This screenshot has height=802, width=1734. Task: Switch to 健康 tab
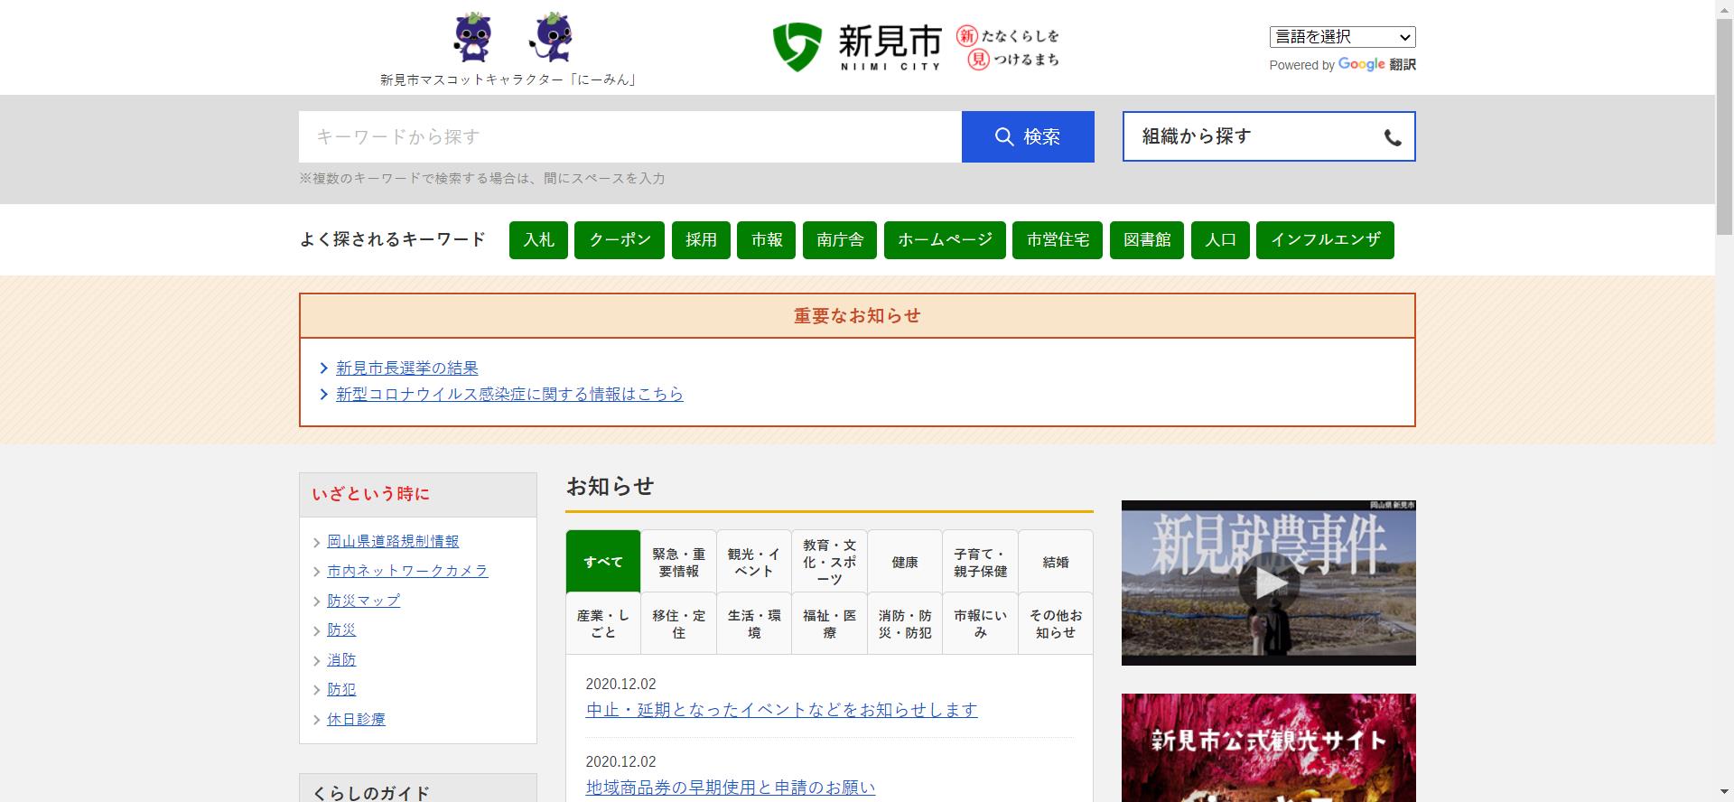[905, 562]
